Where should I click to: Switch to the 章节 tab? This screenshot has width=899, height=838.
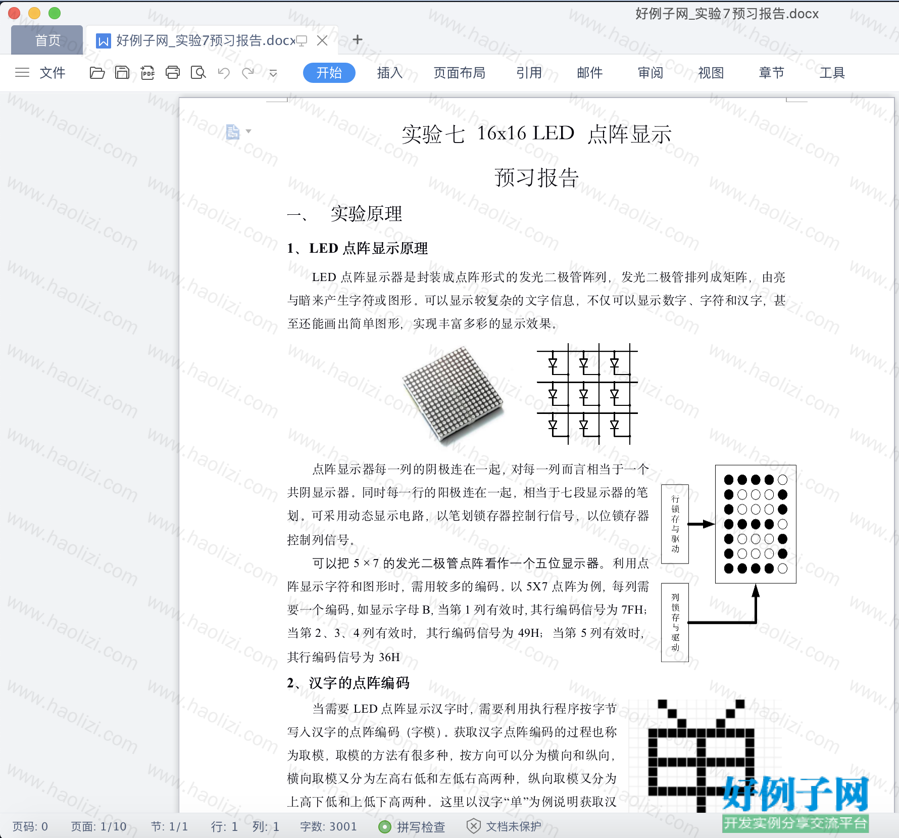point(772,73)
